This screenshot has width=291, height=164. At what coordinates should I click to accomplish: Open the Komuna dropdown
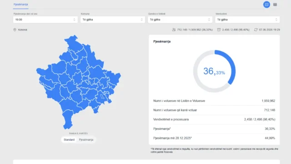point(113,20)
